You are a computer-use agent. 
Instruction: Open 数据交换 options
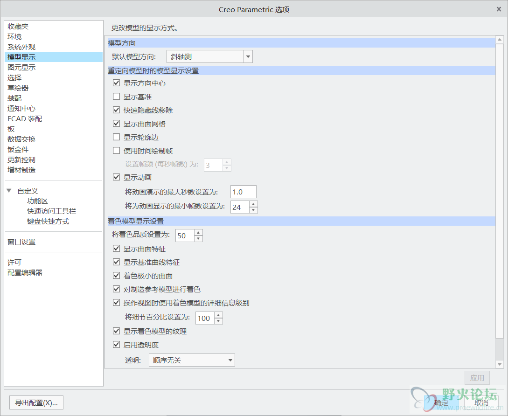21,139
